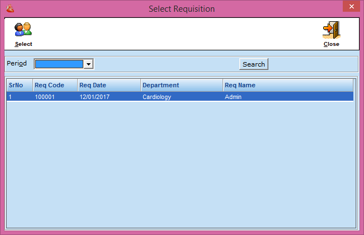The width and height of the screenshot is (364, 235).
Task: Click the Req Name column header
Action: (x=287, y=85)
